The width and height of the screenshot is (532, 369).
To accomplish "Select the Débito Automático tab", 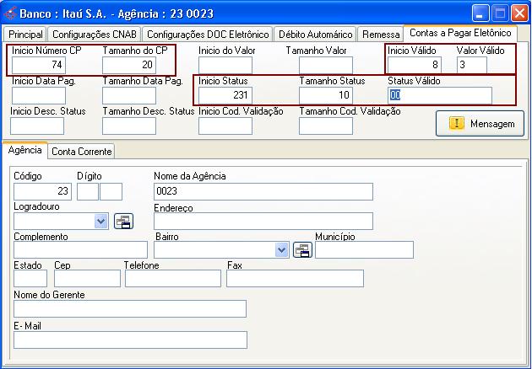I will (313, 35).
